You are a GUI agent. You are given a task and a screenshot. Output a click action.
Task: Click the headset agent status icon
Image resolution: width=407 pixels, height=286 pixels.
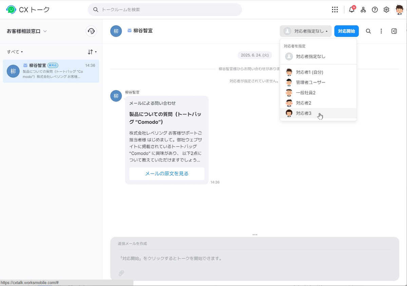pos(91,31)
